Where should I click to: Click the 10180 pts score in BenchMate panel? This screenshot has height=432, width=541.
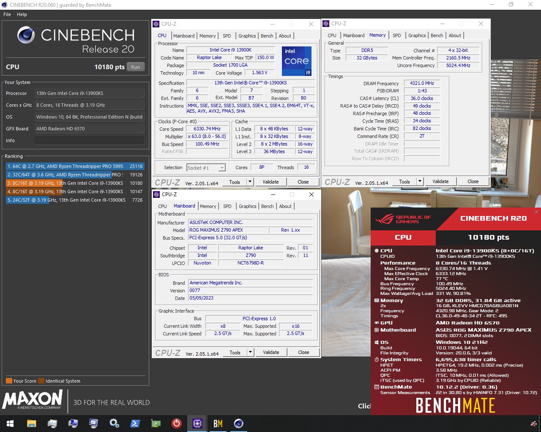pyautogui.click(x=488, y=237)
